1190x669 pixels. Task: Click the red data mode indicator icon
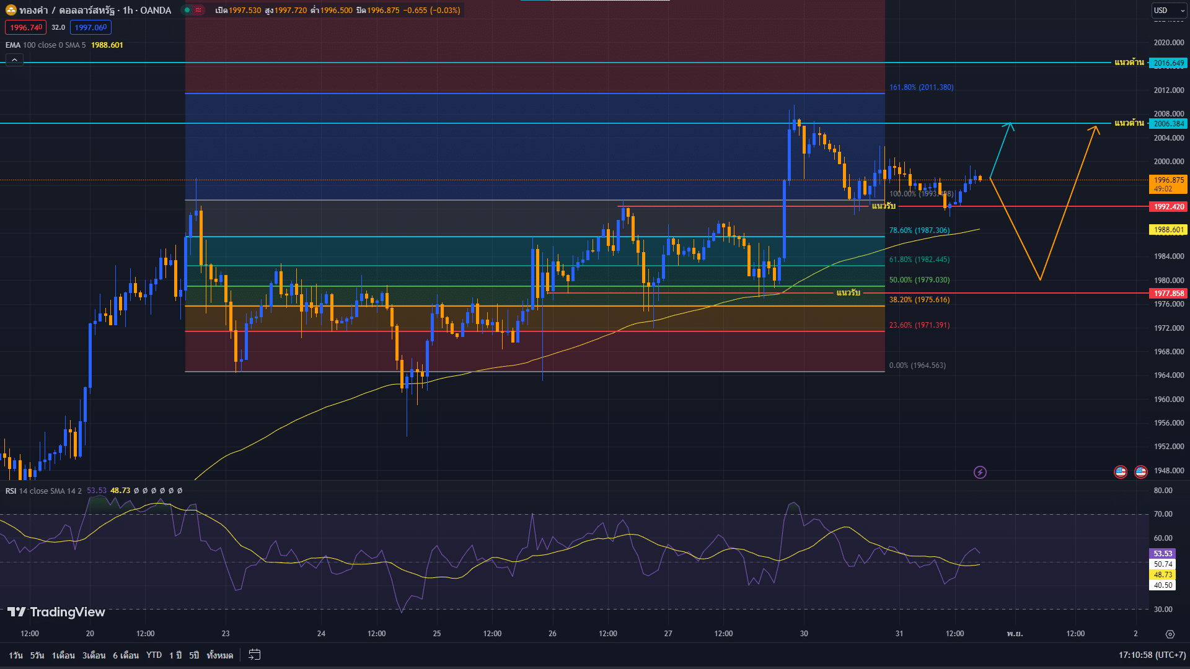198,10
